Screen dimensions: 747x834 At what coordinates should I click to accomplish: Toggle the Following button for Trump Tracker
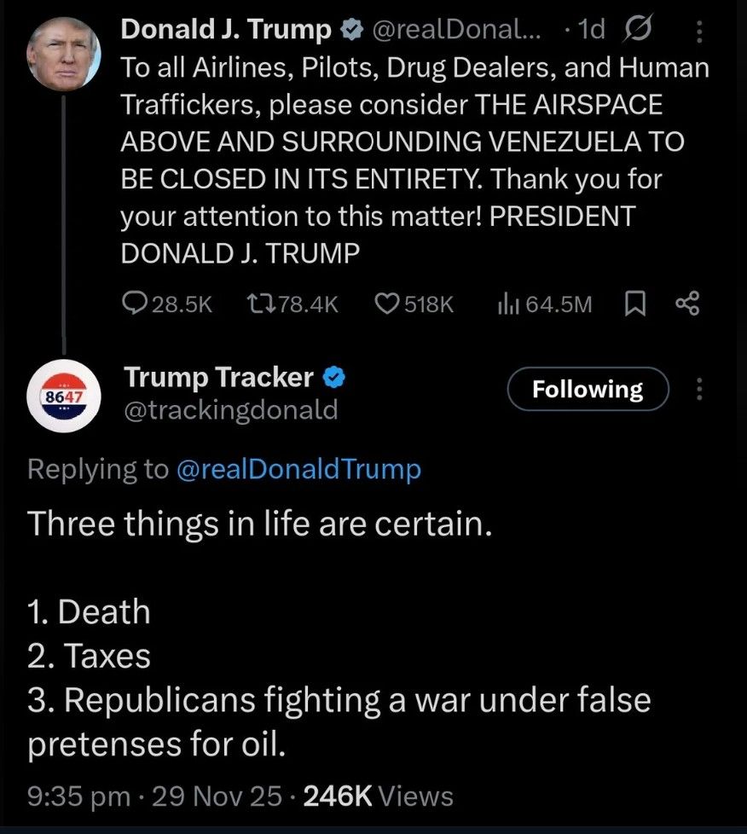click(587, 389)
